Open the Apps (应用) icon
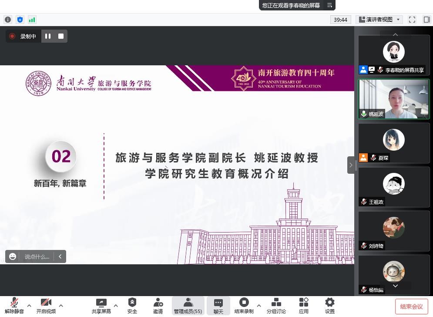Screen dimensions: 433x317 [304, 305]
